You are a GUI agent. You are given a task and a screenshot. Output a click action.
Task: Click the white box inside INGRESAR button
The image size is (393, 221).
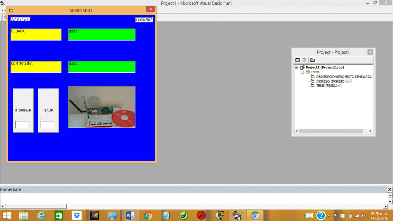(22, 125)
